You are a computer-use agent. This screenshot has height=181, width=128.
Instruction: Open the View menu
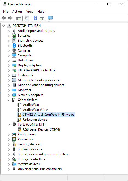pos(30,12)
